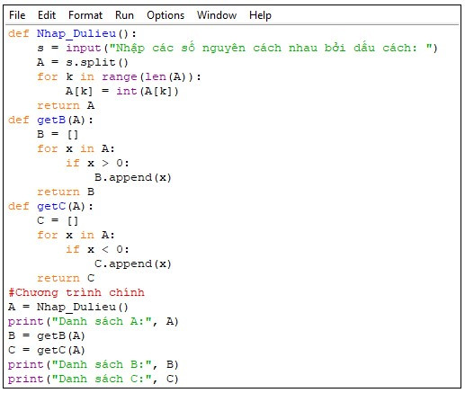Viewport: 465px width, 393px height.
Task: Click the 'return C' line
Action: click(66, 278)
